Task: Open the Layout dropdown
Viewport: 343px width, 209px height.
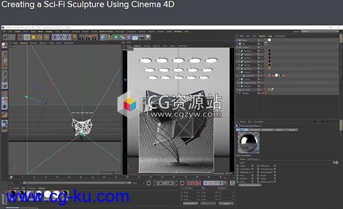Action: (320, 32)
